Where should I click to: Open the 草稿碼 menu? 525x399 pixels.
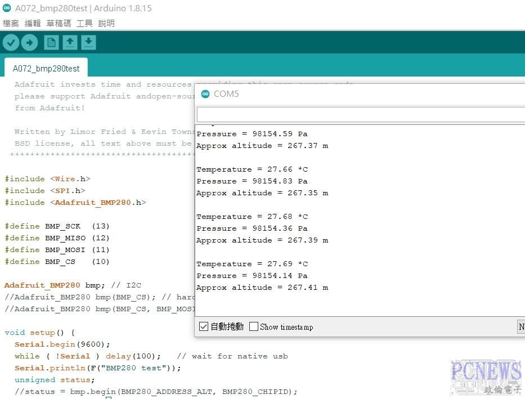(x=59, y=23)
